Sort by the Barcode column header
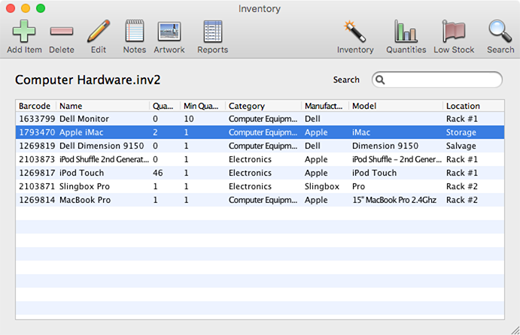The height and width of the screenshot is (335, 520). (35, 106)
